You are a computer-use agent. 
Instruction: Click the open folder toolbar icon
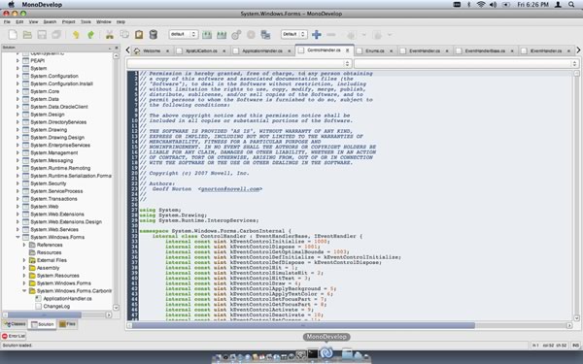27,35
